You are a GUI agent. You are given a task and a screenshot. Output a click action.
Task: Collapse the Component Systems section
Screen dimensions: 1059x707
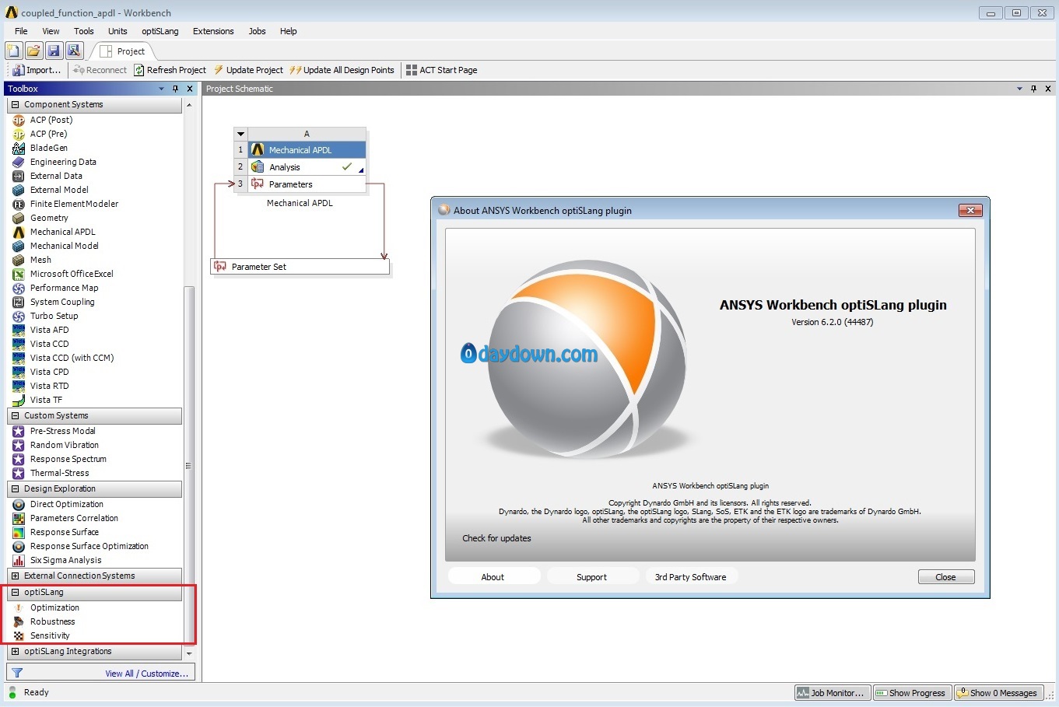point(15,104)
